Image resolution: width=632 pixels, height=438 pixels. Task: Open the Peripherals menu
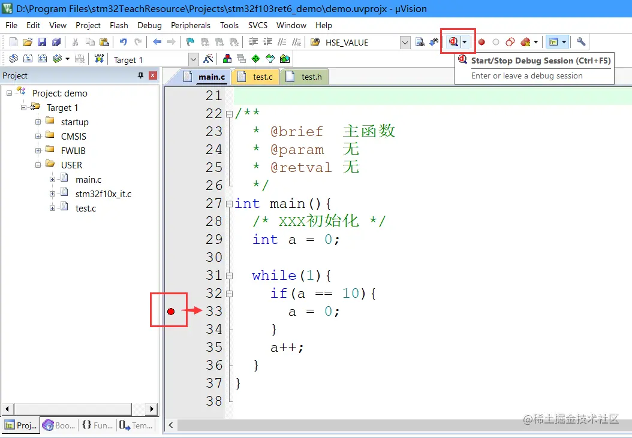191,25
